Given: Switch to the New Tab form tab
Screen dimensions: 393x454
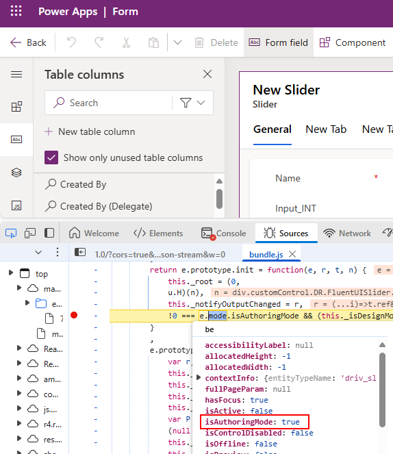Looking at the screenshot, I should (x=326, y=129).
